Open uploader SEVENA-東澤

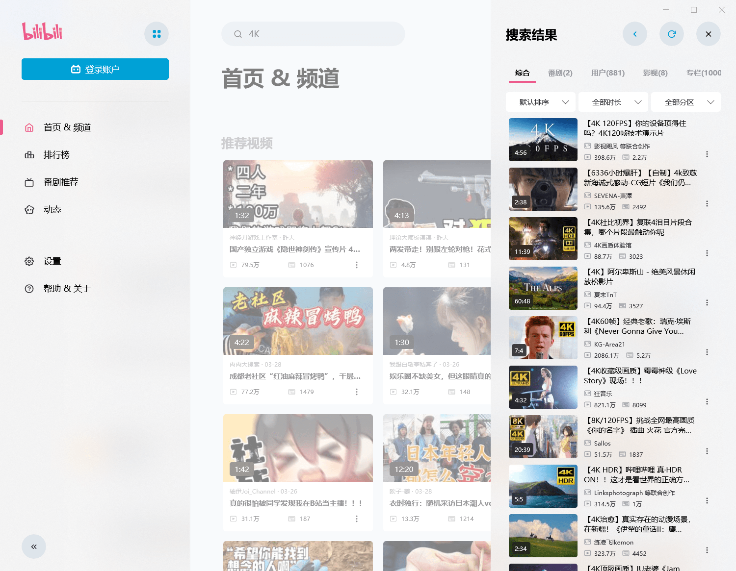tap(613, 196)
